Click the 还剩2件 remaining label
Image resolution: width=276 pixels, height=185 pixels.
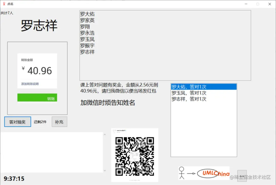click(40, 122)
